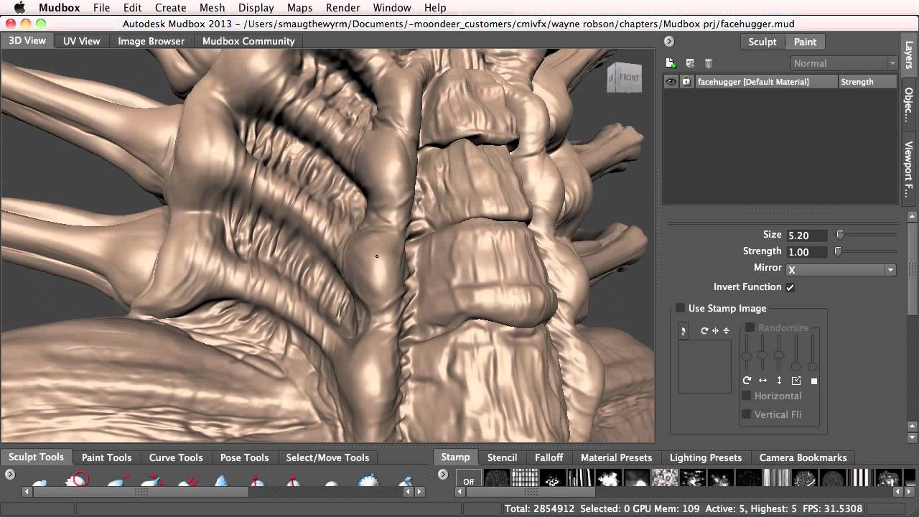Flip the stamp image horizontally above the preview
919x517 pixels.
click(715, 331)
